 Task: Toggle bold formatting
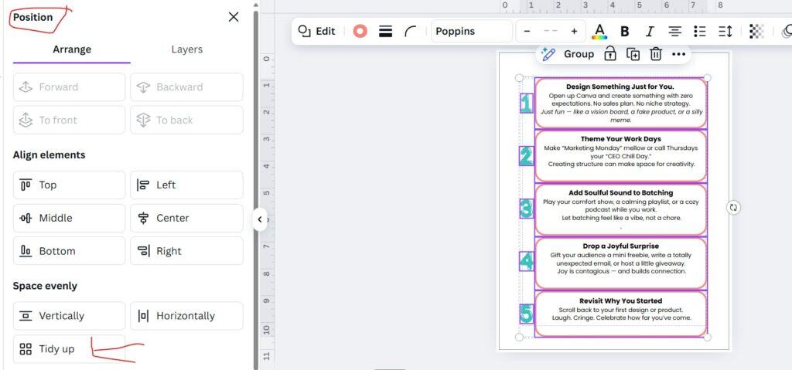pyautogui.click(x=624, y=32)
